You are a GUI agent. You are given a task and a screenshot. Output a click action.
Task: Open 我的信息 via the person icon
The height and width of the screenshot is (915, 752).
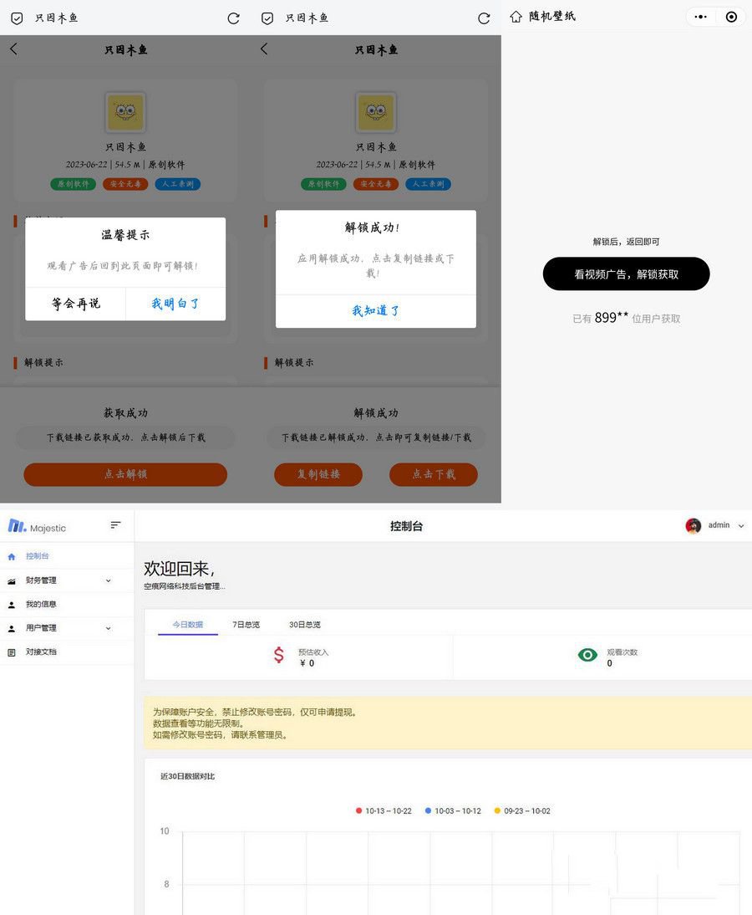[x=12, y=604]
